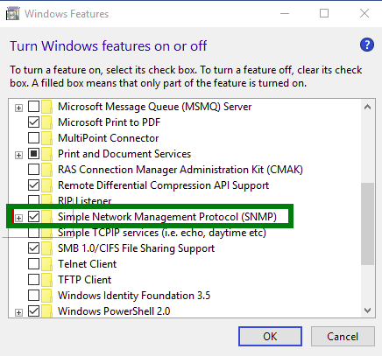Select Microsoft Print to PDF text
The height and width of the screenshot is (356, 382).
[110, 122]
